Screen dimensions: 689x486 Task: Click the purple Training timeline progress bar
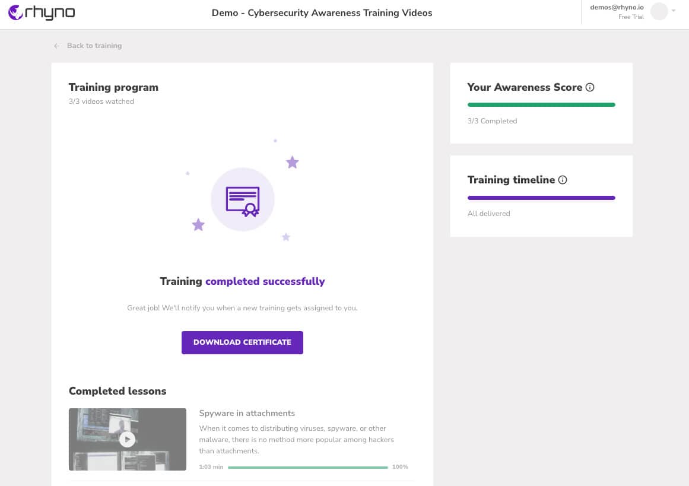[541, 198]
